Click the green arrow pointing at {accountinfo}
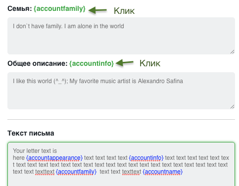 tap(125, 63)
